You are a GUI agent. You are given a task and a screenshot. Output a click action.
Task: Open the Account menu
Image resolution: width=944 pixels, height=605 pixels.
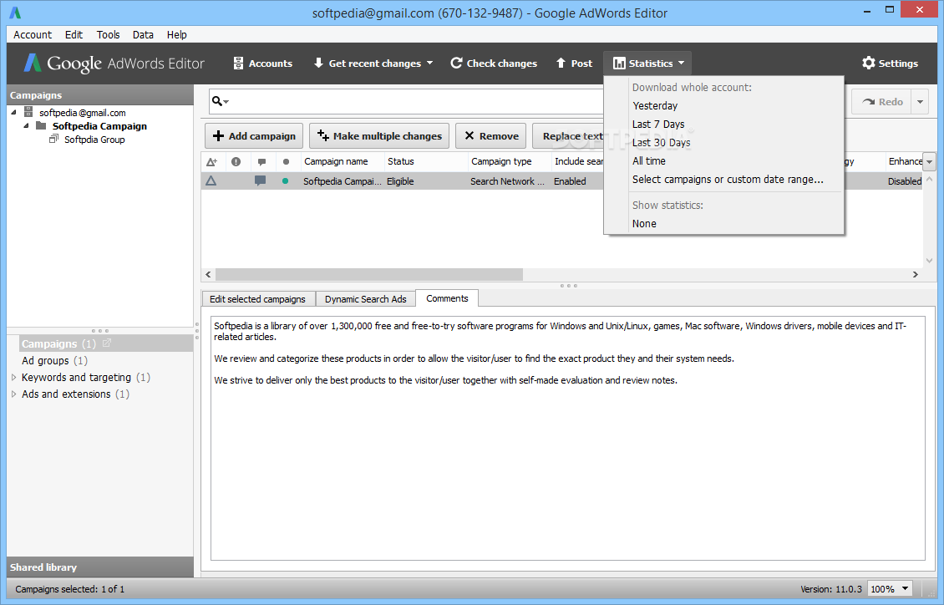pyautogui.click(x=33, y=35)
